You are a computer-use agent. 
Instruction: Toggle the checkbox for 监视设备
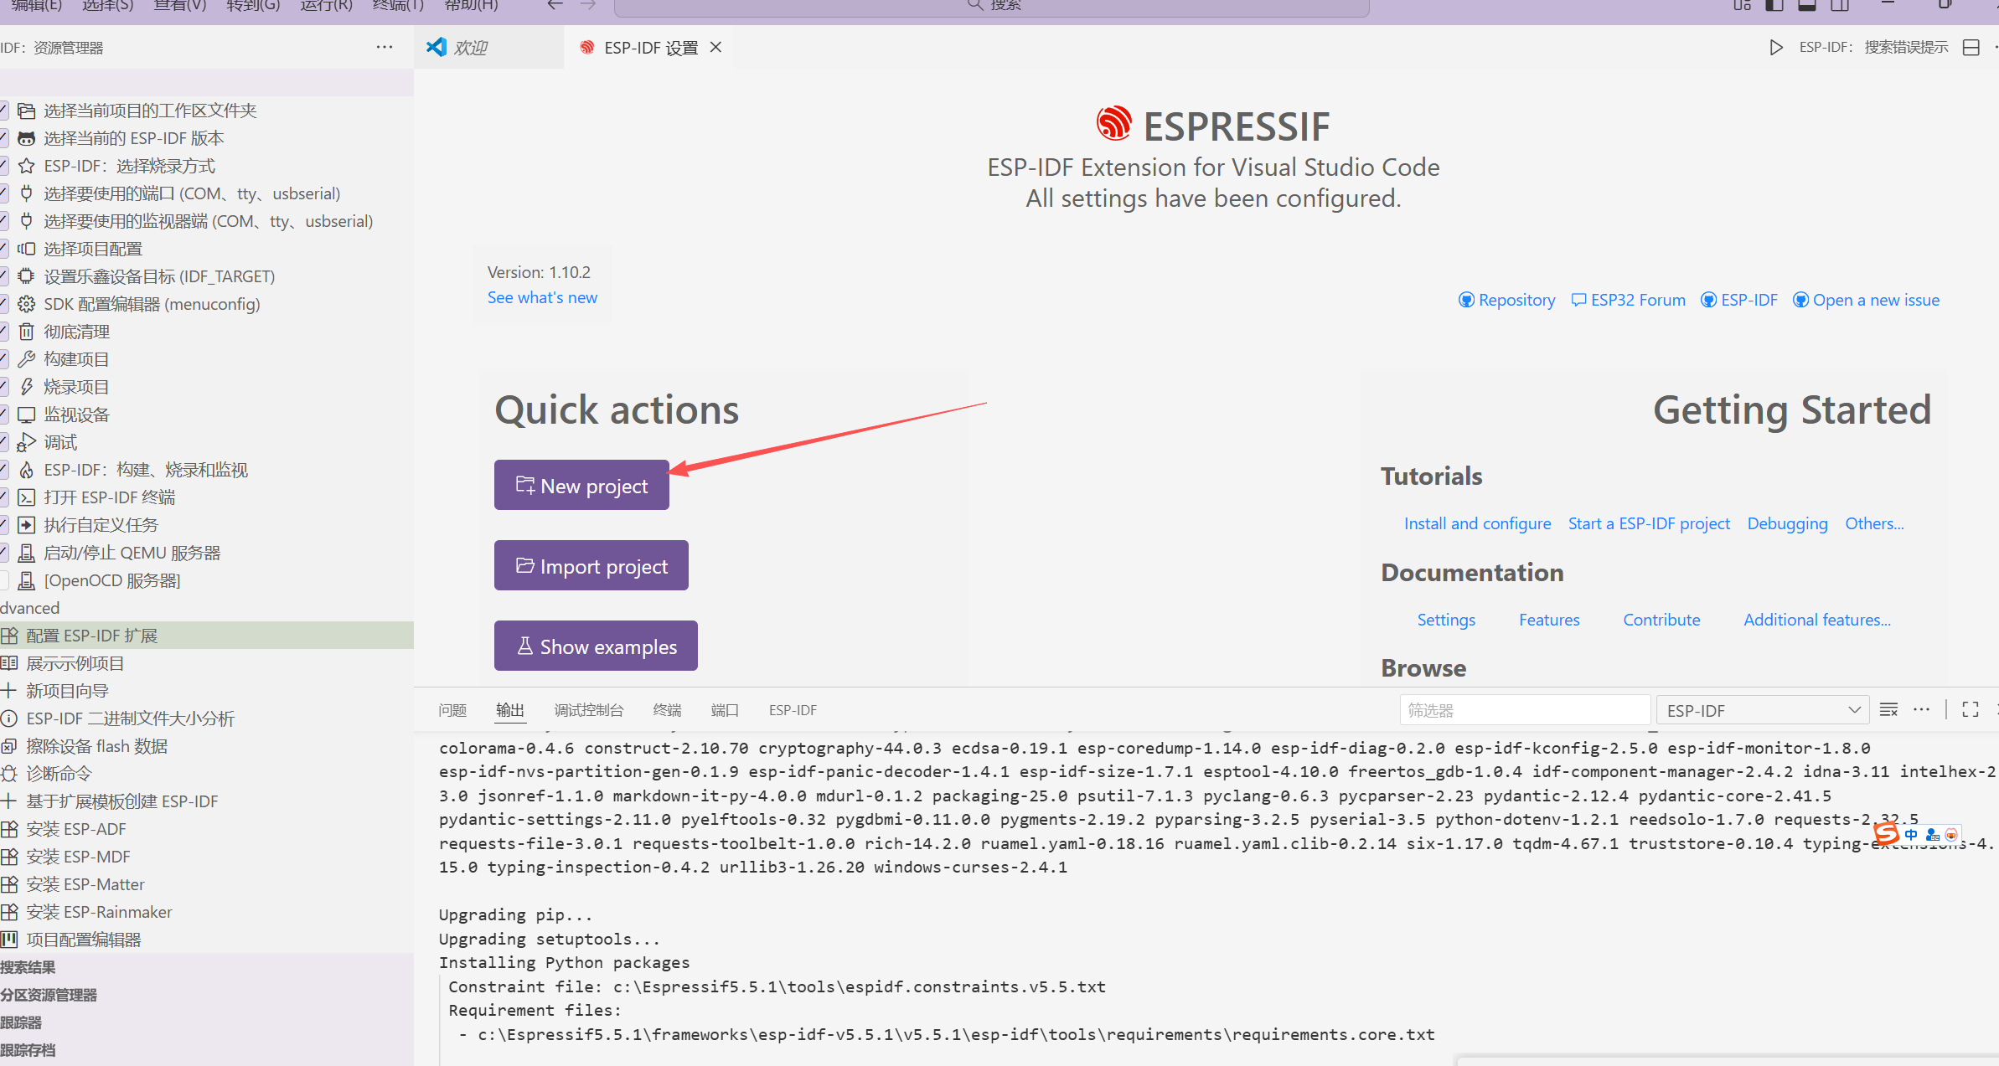tap(4, 415)
